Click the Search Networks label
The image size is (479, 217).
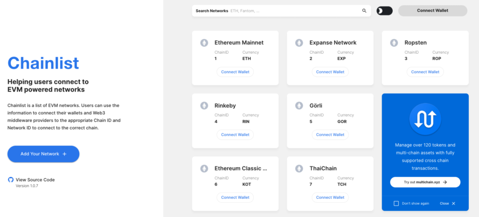click(212, 11)
